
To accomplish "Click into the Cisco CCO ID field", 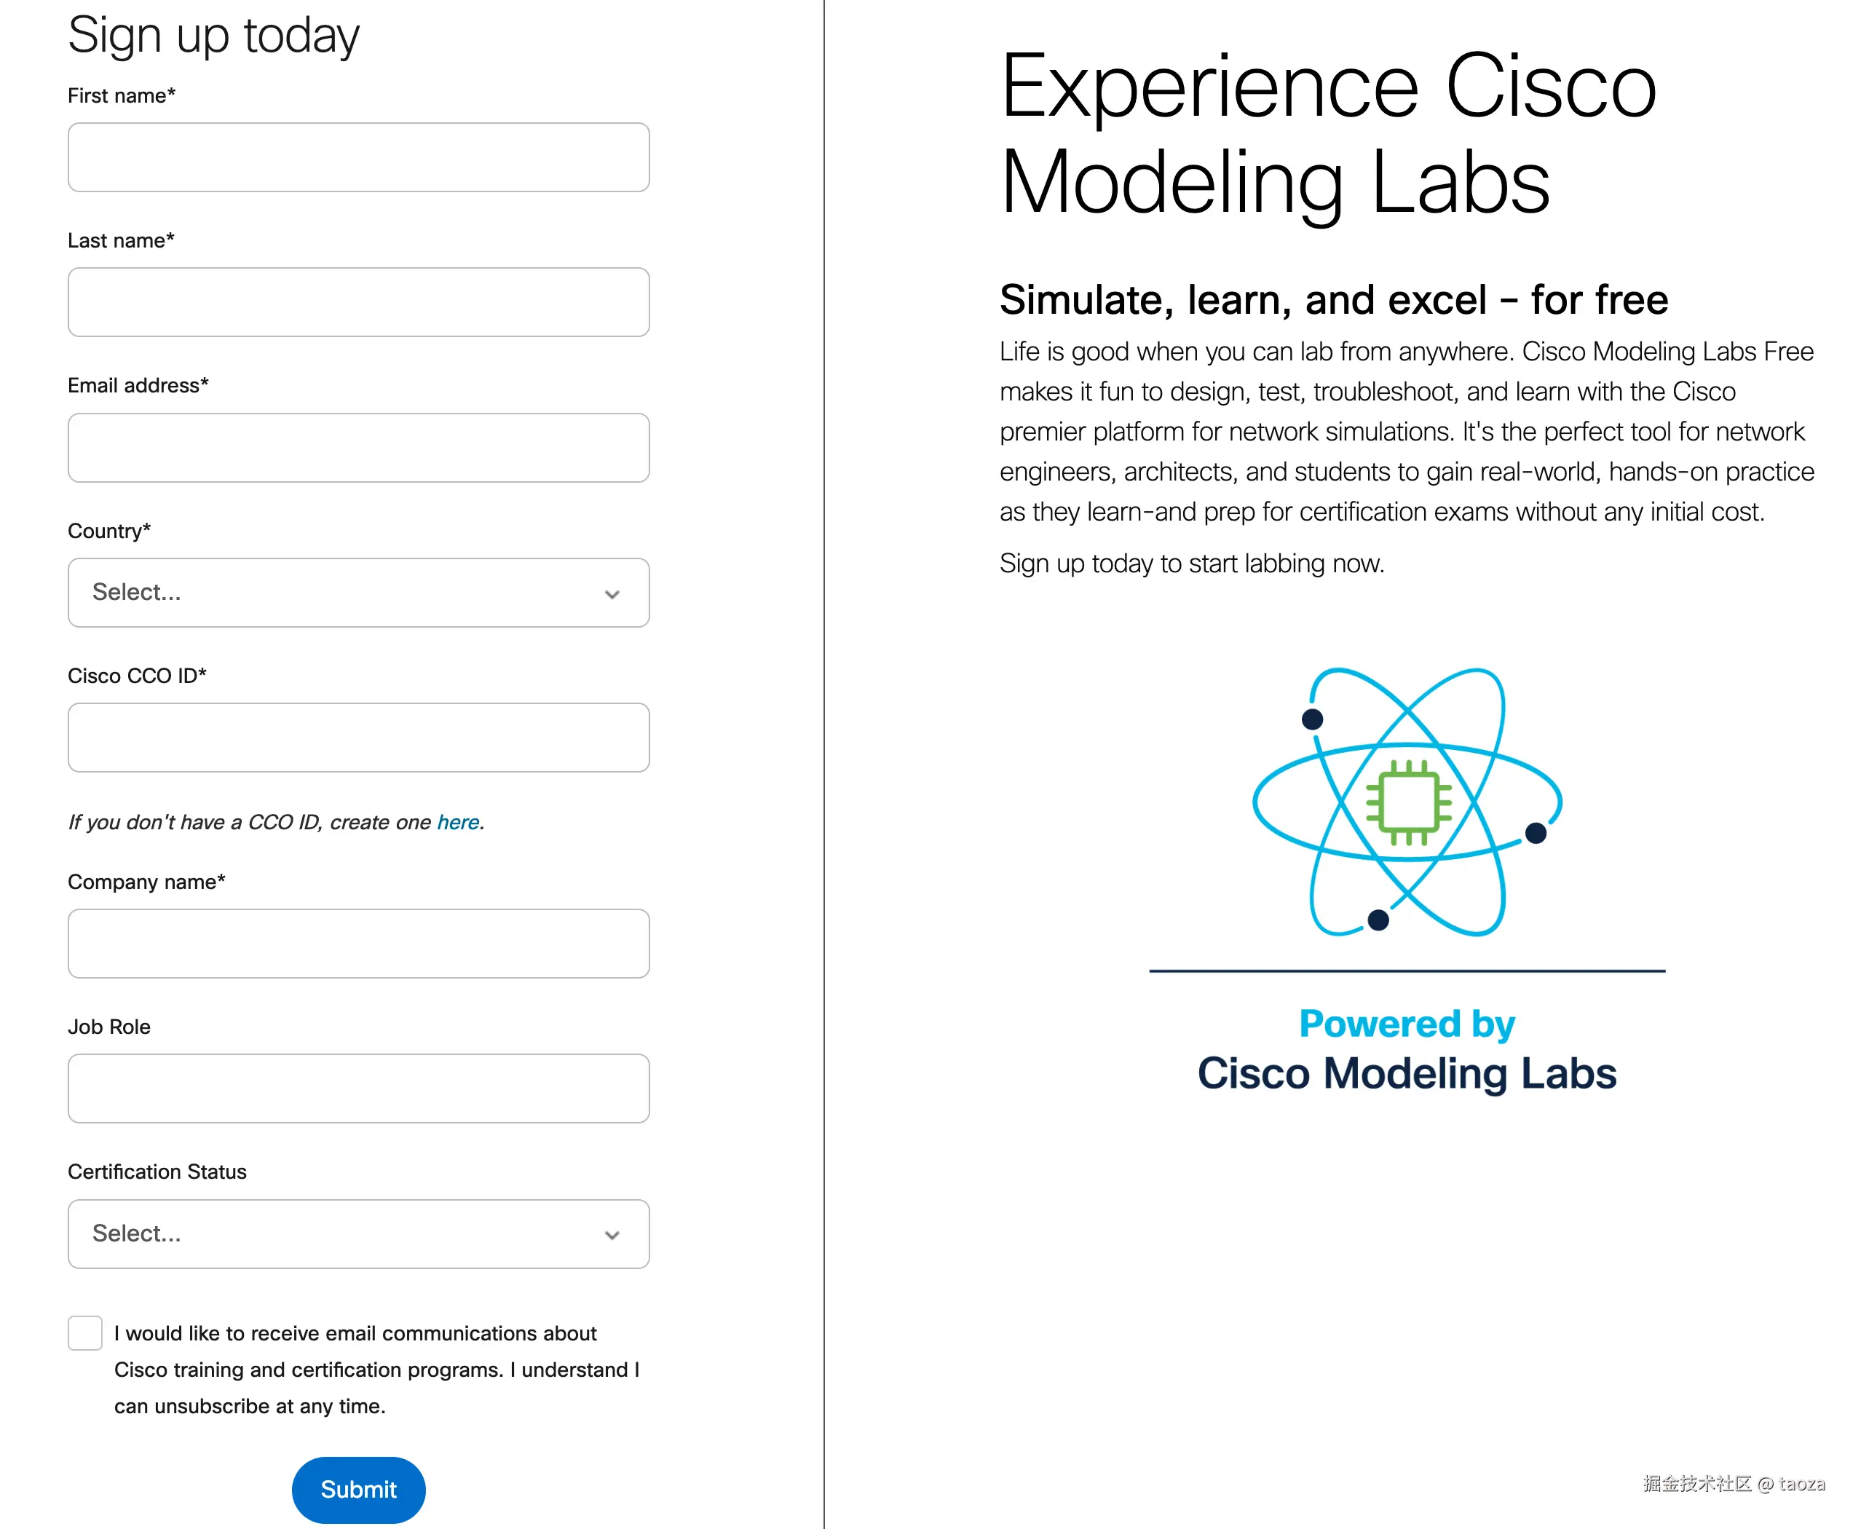I will (358, 737).
